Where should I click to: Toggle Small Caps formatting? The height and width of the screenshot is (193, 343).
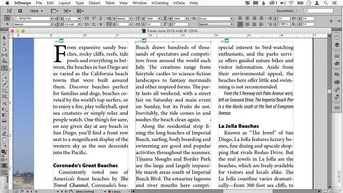(87, 24)
